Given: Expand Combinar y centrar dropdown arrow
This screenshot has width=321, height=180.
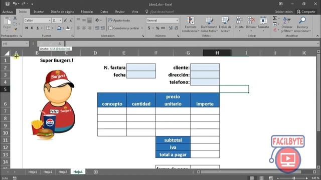Looking at the screenshot, I should [x=142, y=28].
